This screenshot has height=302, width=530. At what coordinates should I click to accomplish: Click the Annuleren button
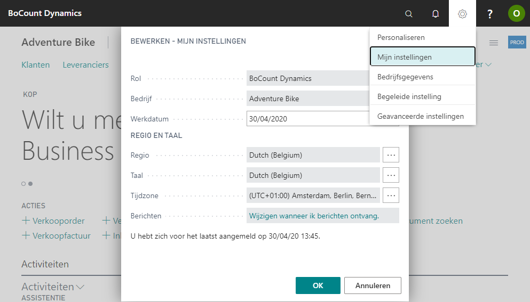click(x=373, y=285)
